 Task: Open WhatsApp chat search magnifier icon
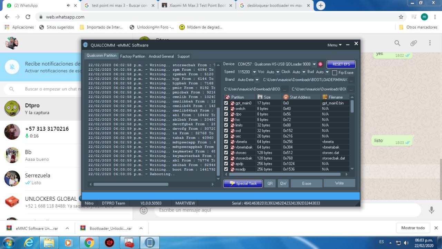pyautogui.click(x=397, y=43)
